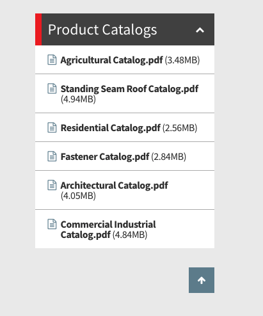
Task: Click the red accent bar on header
Action: [38, 29]
